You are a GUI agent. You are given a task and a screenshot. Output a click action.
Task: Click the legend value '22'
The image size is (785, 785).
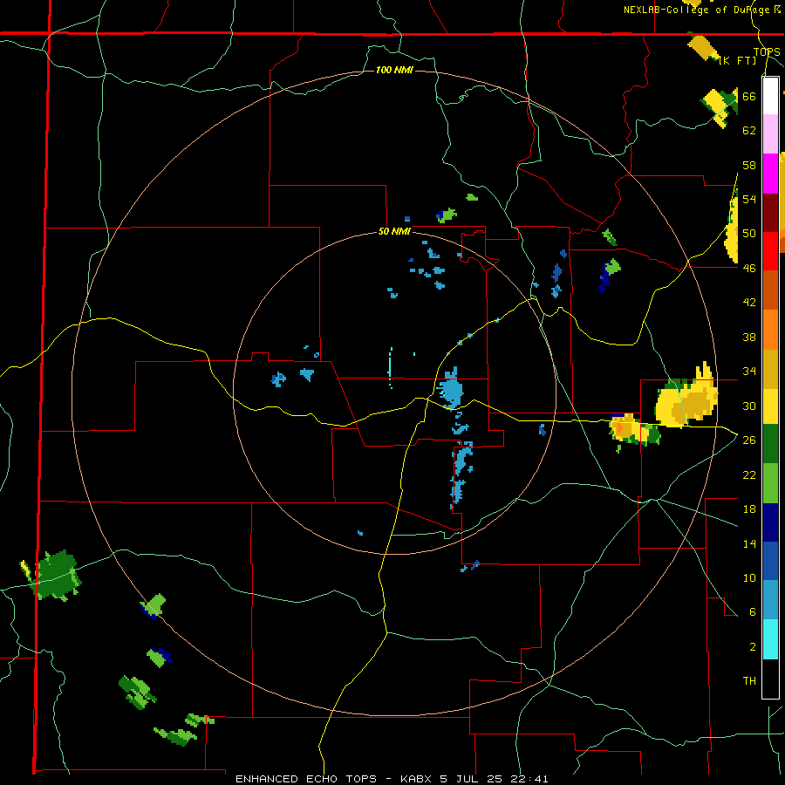point(749,474)
